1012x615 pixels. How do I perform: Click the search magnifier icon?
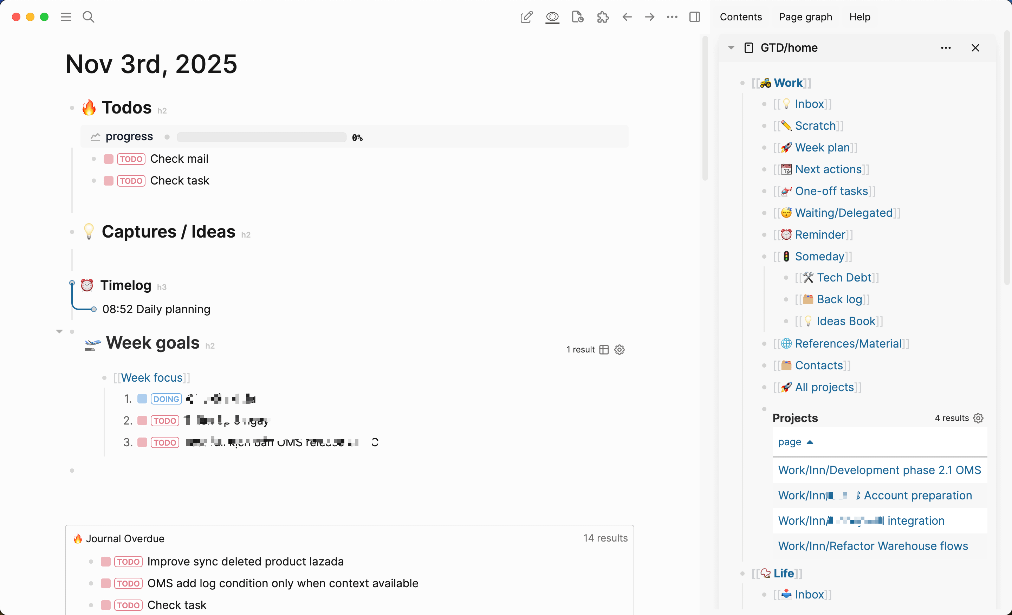pos(88,17)
